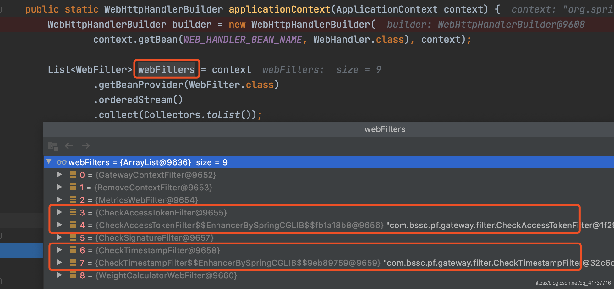Select the webFilters = {ArrayList@9636} root row
This screenshot has height=289, width=614.
coord(329,162)
